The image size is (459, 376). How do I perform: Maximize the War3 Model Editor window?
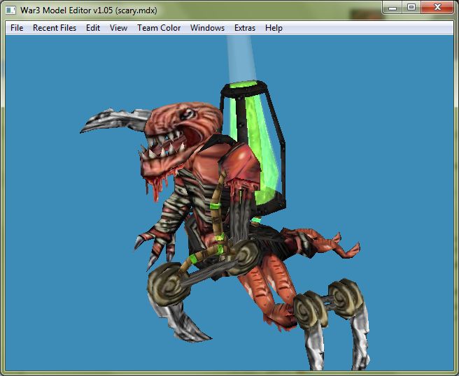pyautogui.click(x=411, y=8)
